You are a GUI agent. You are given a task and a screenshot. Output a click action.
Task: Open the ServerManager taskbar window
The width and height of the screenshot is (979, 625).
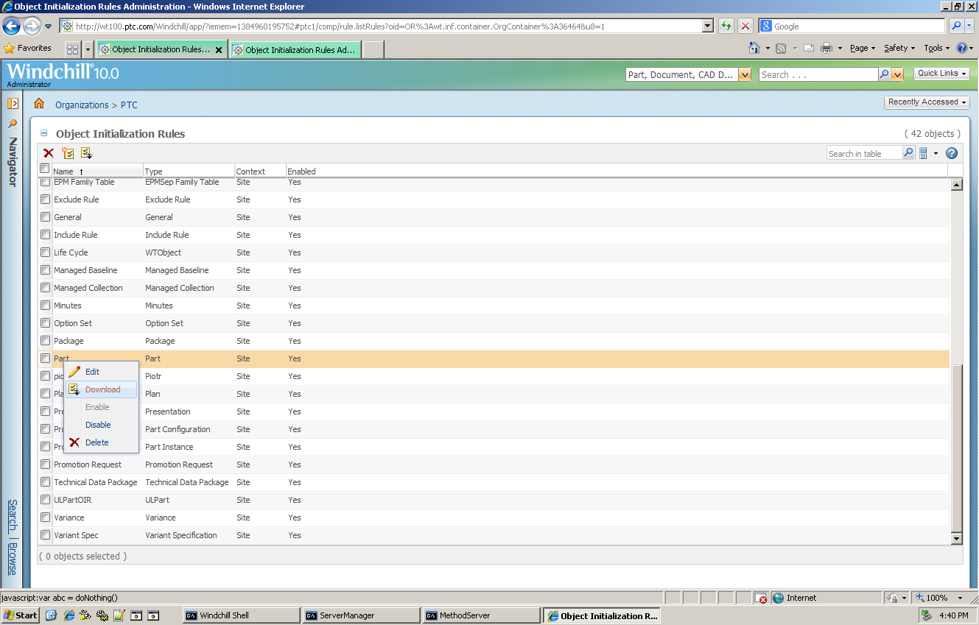point(362,615)
